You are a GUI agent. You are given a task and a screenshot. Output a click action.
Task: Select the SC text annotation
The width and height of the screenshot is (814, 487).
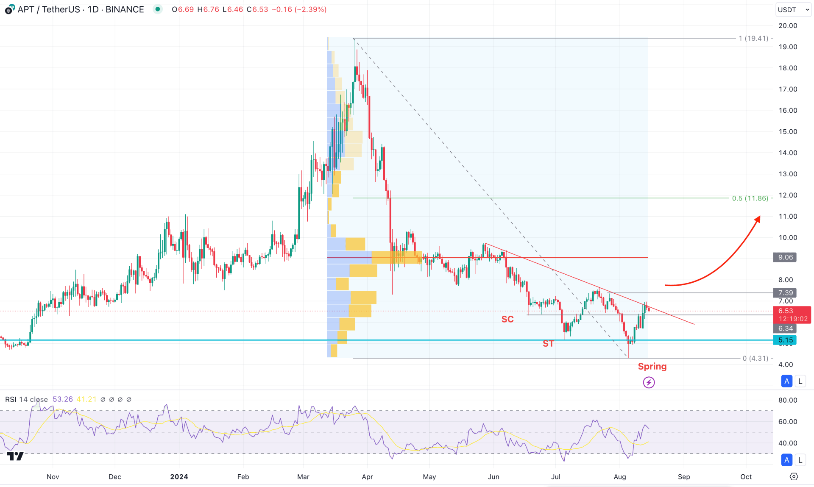507,319
